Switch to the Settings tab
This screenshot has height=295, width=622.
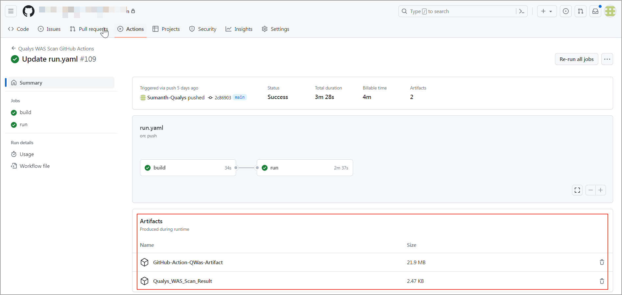pyautogui.click(x=275, y=29)
